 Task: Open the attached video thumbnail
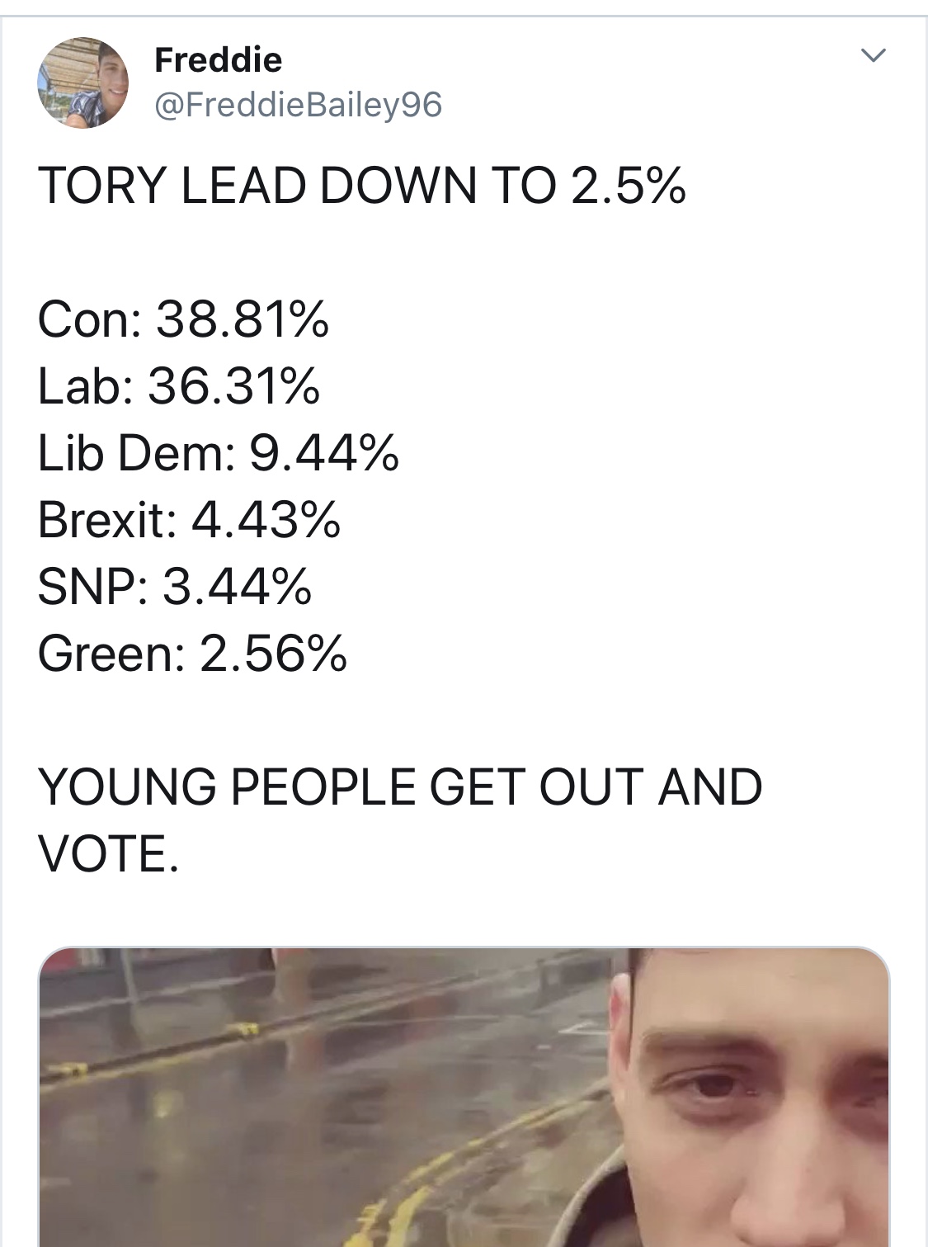click(464, 1097)
